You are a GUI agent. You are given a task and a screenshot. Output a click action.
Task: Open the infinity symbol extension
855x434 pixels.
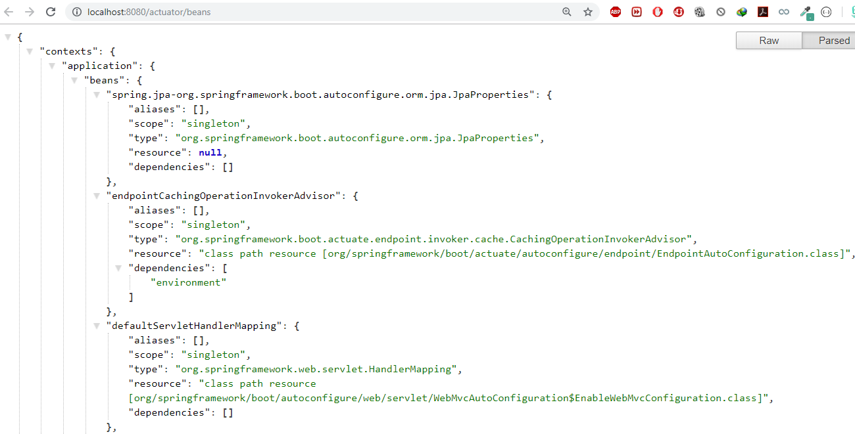click(x=783, y=12)
